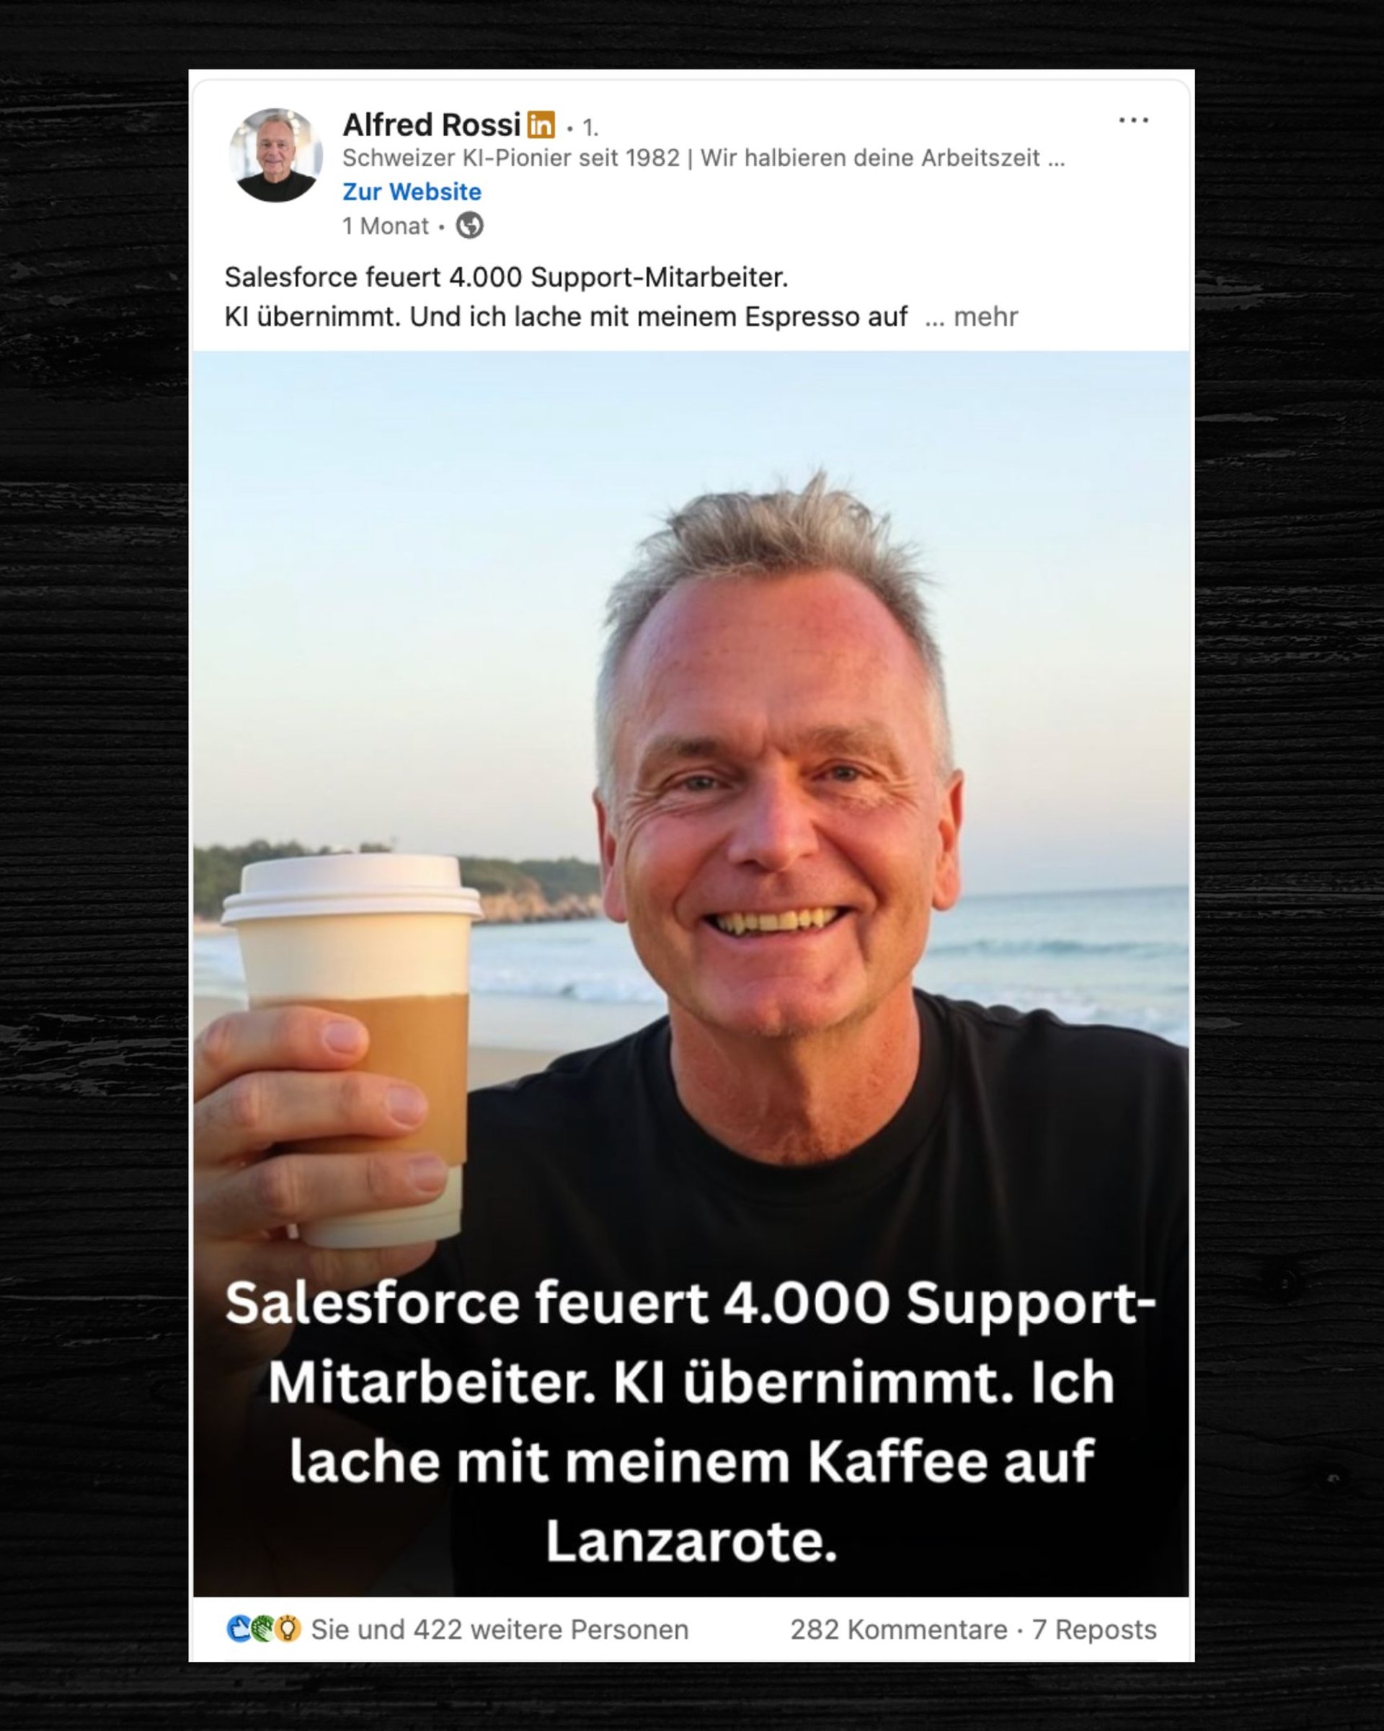Show the "7 Reposts" list
Image resolution: width=1384 pixels, height=1731 pixels.
click(1094, 1630)
